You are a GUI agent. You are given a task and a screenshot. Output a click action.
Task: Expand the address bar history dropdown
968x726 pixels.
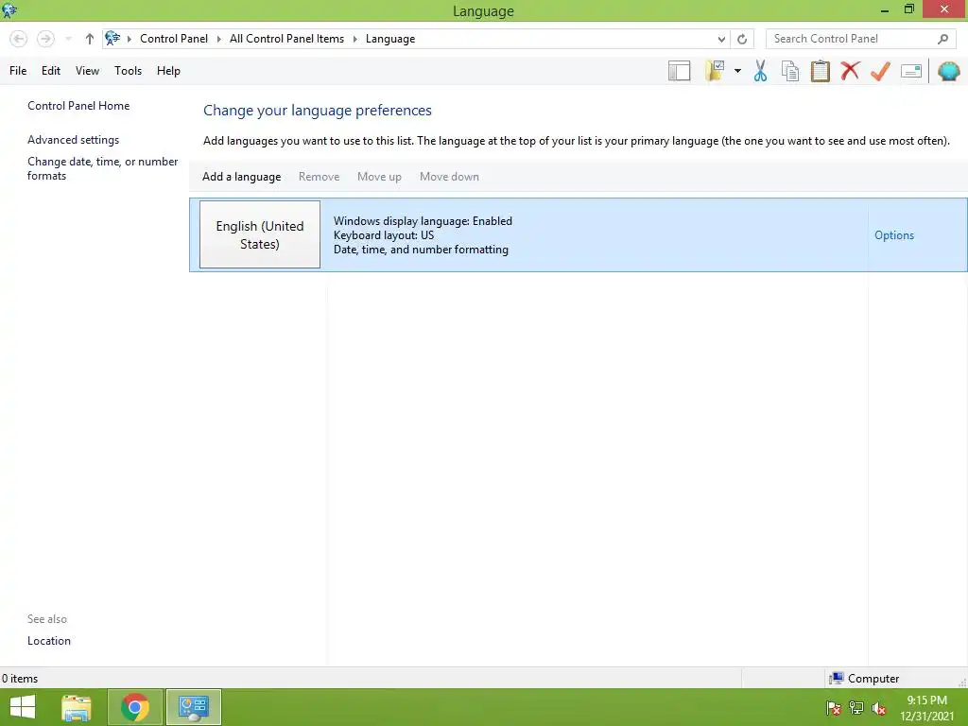pyautogui.click(x=721, y=39)
